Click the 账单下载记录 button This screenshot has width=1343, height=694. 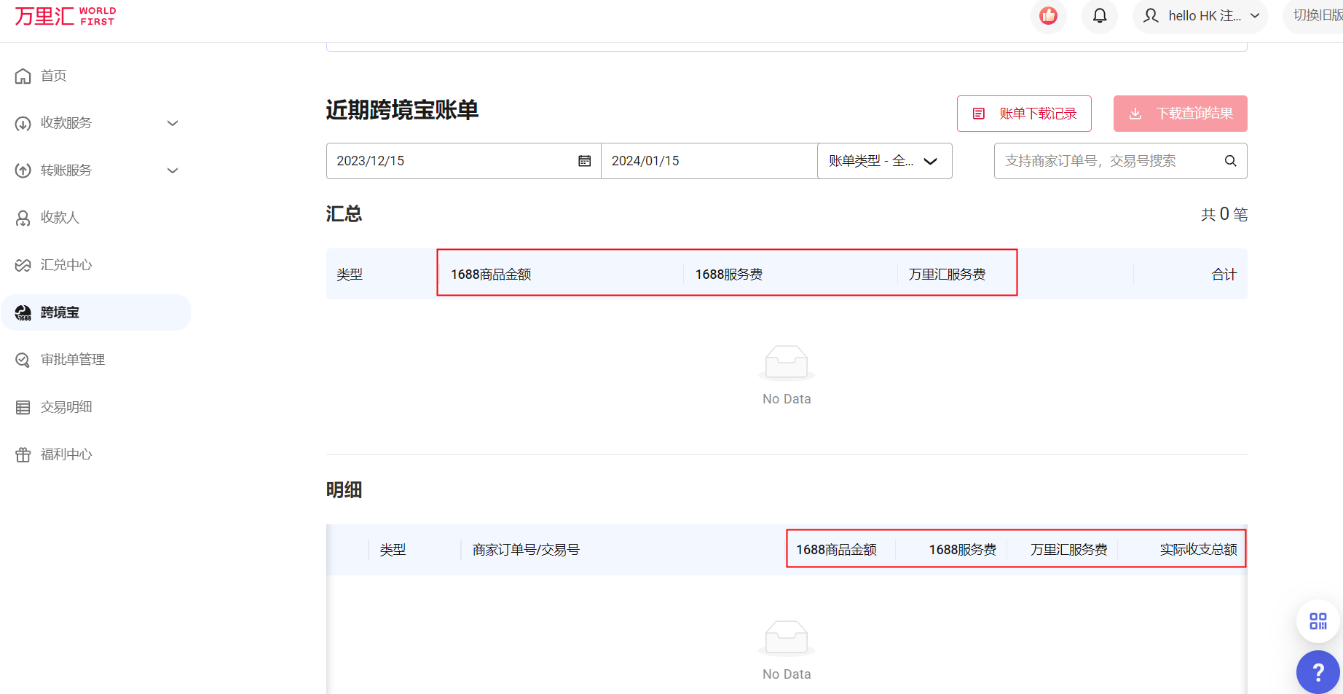point(1023,113)
